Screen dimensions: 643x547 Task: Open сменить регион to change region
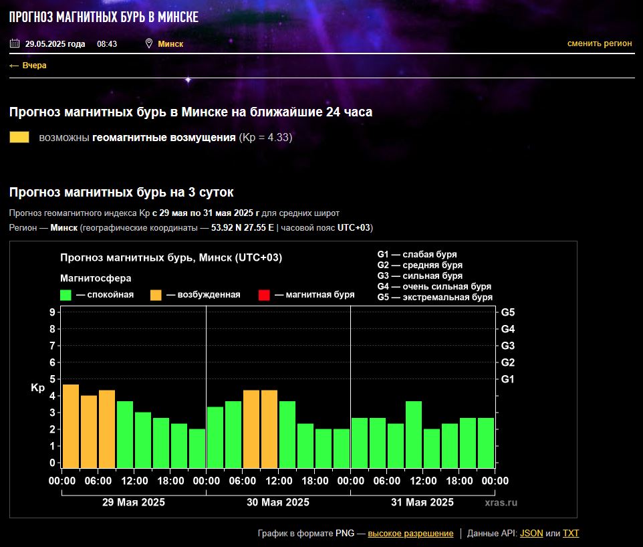coord(599,43)
